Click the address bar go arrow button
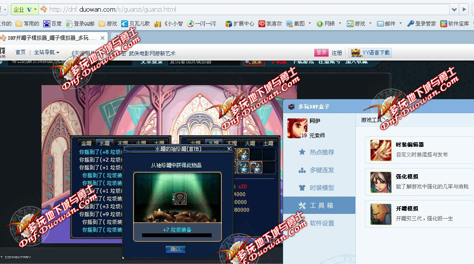 point(464,10)
